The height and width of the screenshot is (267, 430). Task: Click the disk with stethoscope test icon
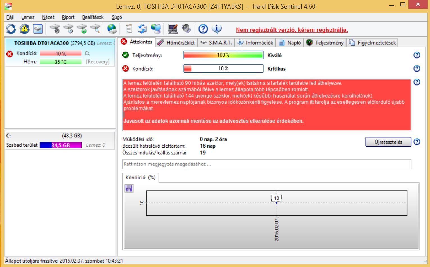pos(55,29)
